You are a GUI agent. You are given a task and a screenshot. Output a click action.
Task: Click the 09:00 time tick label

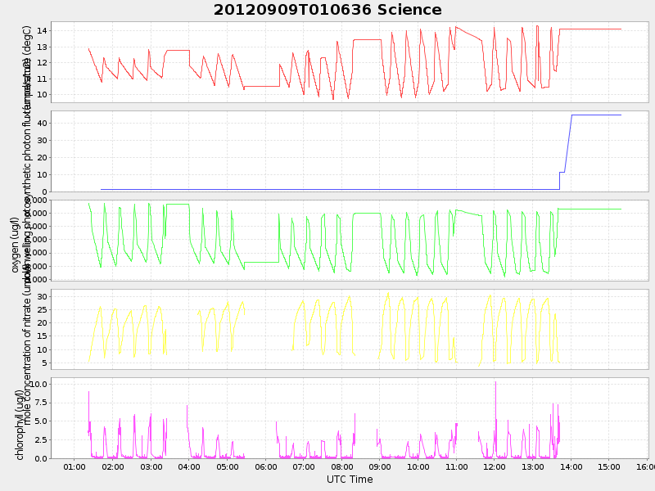pos(380,466)
